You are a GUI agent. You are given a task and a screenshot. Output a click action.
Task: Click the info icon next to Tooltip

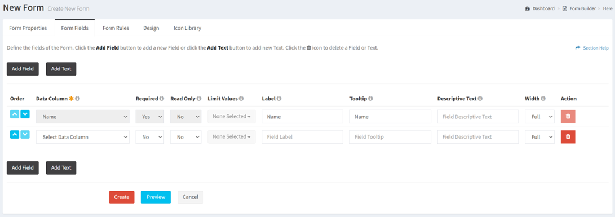coord(370,99)
